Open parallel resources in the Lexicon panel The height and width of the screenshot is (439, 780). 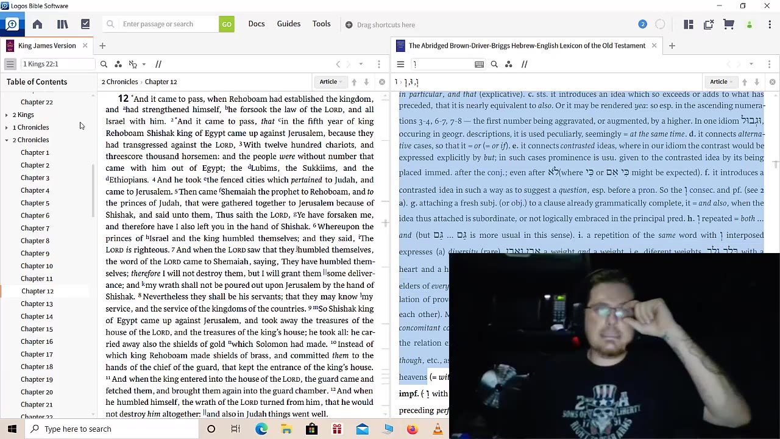click(524, 64)
